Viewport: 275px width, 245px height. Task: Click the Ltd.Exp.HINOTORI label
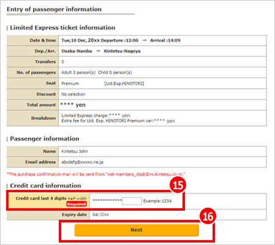point(124,83)
